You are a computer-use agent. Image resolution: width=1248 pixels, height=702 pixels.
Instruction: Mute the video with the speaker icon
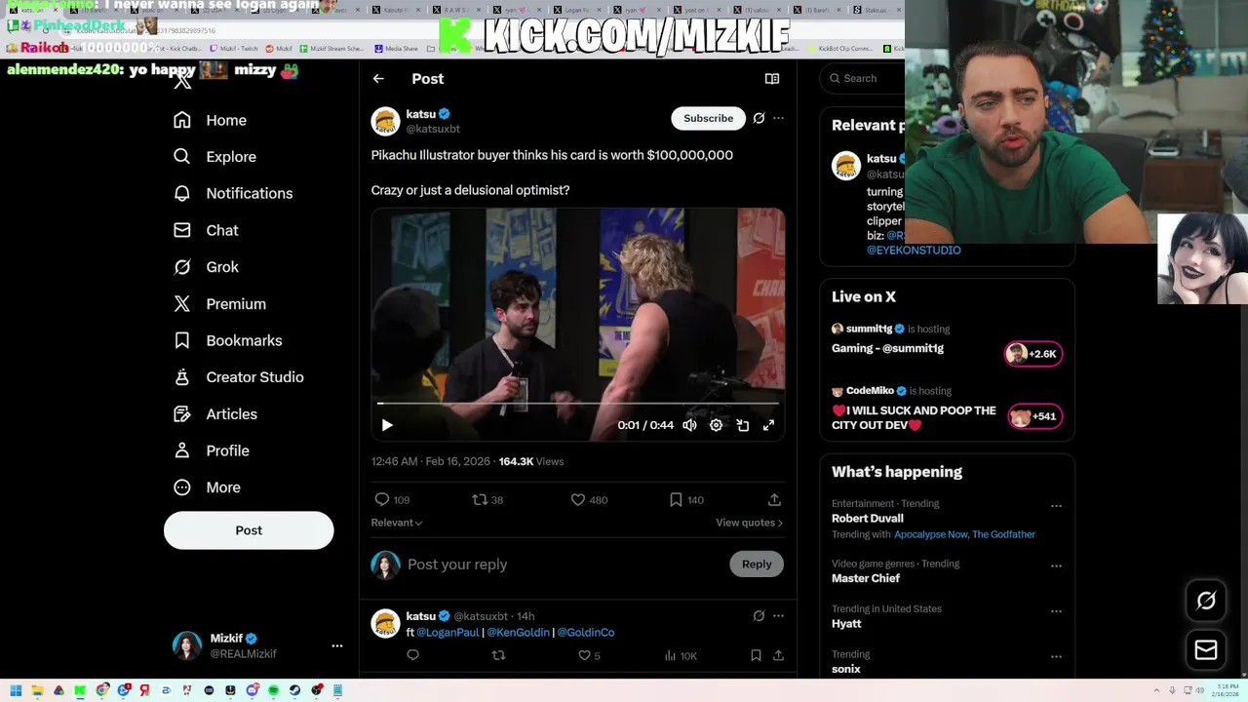tap(689, 425)
